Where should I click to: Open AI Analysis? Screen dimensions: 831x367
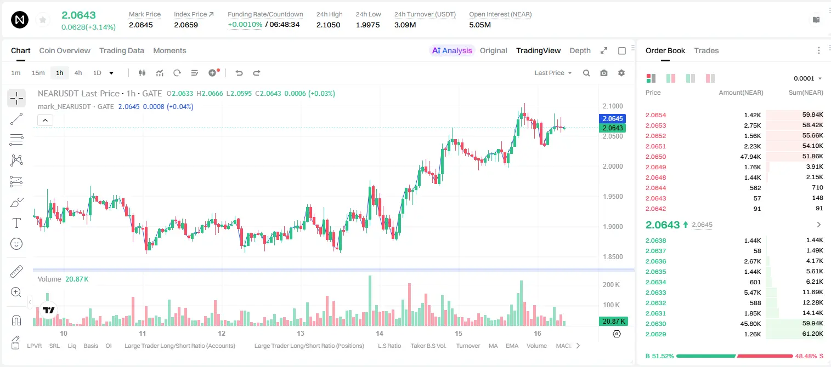[452, 50]
